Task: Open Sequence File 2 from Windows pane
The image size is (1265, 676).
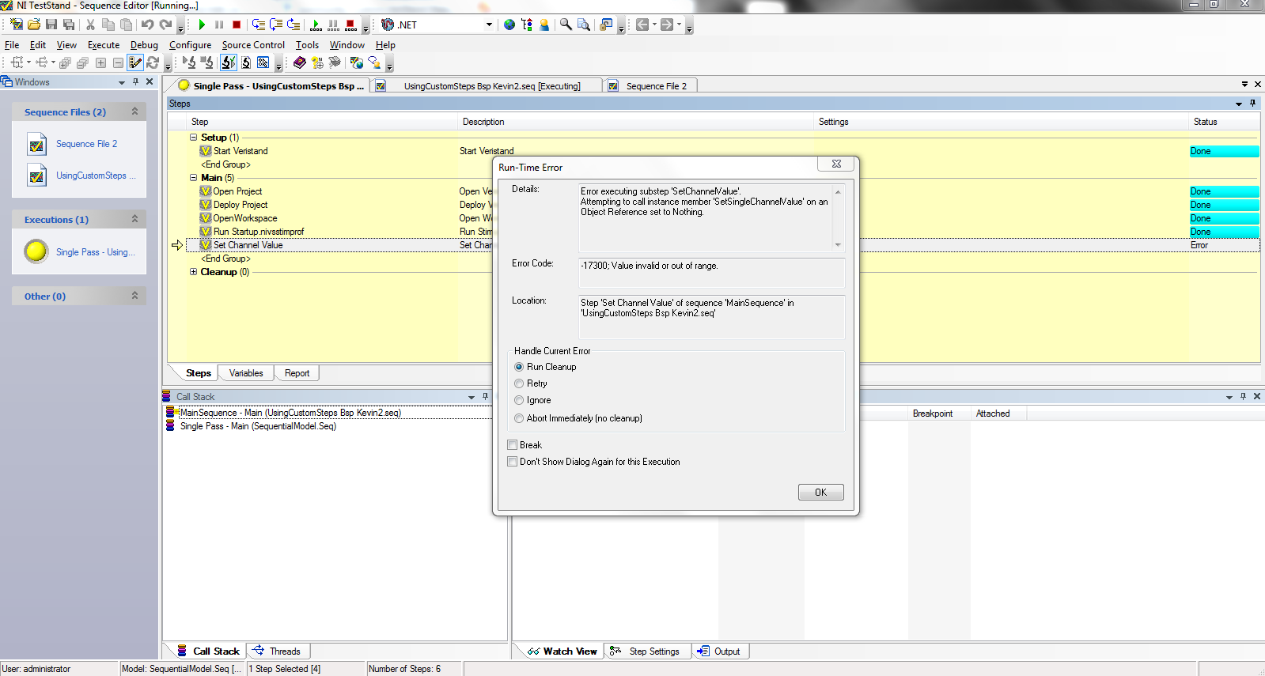Action: click(87, 144)
